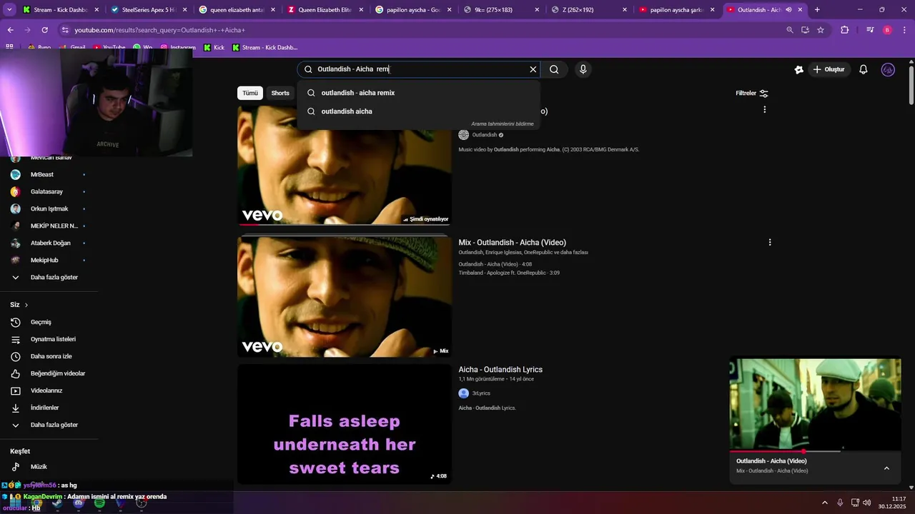The height and width of the screenshot is (514, 915).
Task: Open options menu for Mix result
Action: tap(770, 242)
